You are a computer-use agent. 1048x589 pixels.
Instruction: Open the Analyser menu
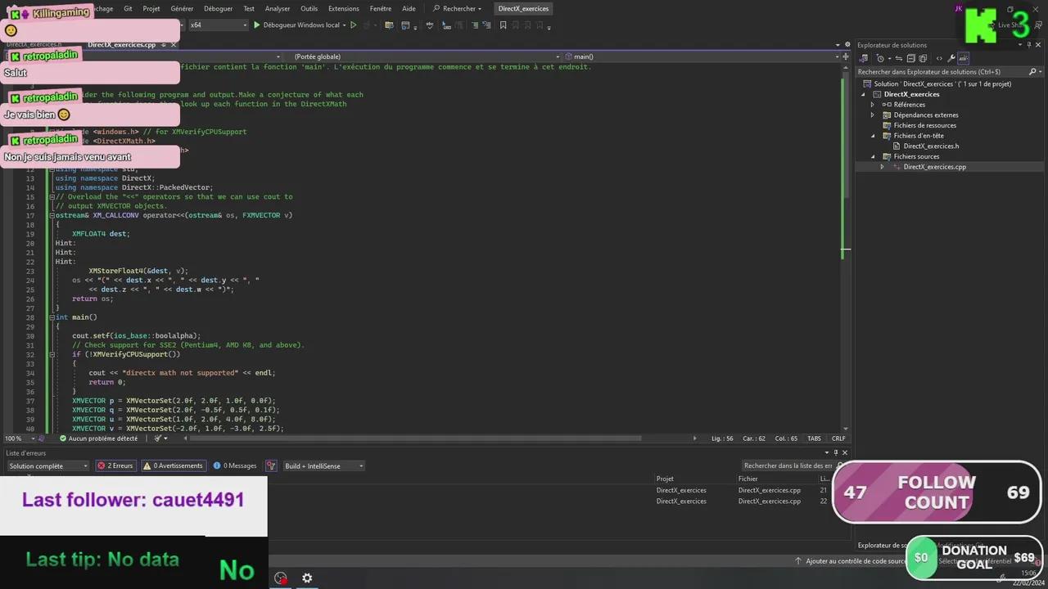[x=278, y=8]
